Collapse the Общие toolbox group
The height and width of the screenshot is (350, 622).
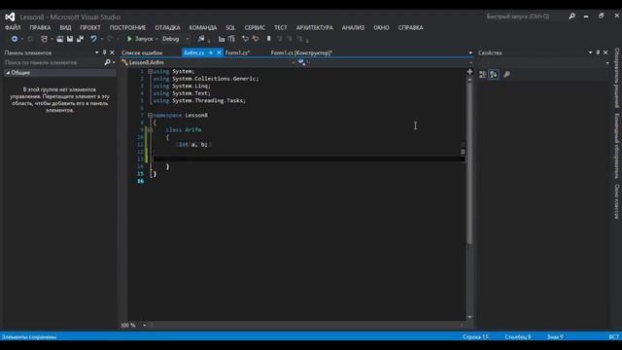pos(8,73)
